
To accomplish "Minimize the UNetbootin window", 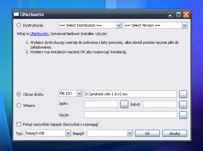I will coord(170,14).
